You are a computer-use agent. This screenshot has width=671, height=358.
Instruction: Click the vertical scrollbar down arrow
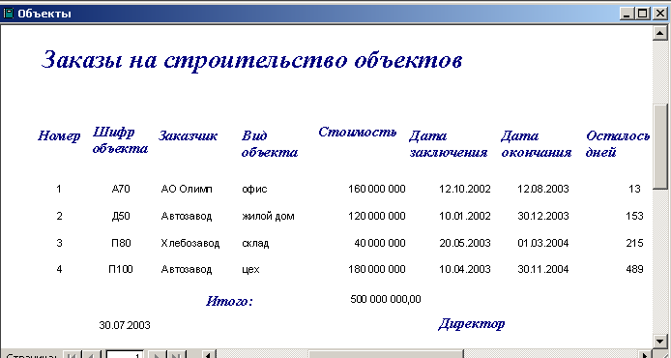pyautogui.click(x=659, y=341)
